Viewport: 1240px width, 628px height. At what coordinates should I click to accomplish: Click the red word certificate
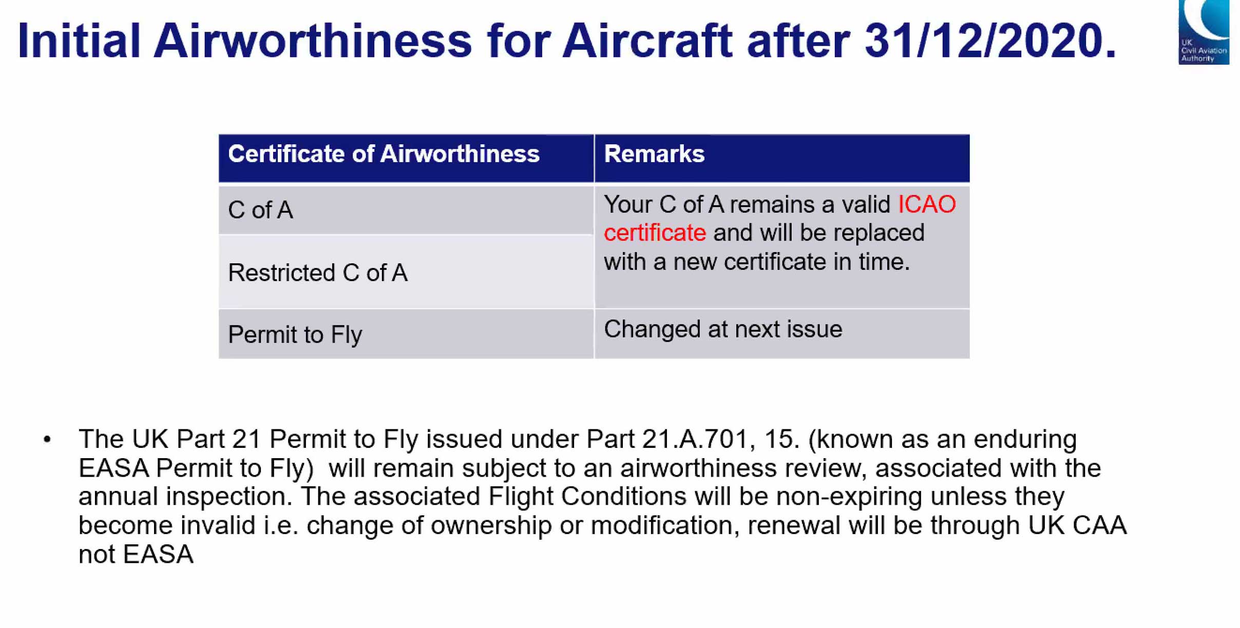tap(655, 233)
